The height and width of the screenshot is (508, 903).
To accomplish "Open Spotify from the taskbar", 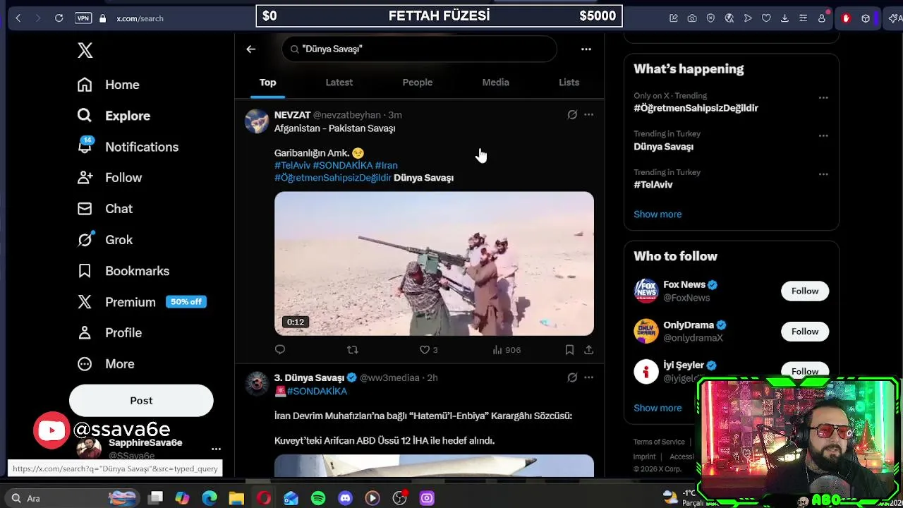I will click(x=318, y=498).
